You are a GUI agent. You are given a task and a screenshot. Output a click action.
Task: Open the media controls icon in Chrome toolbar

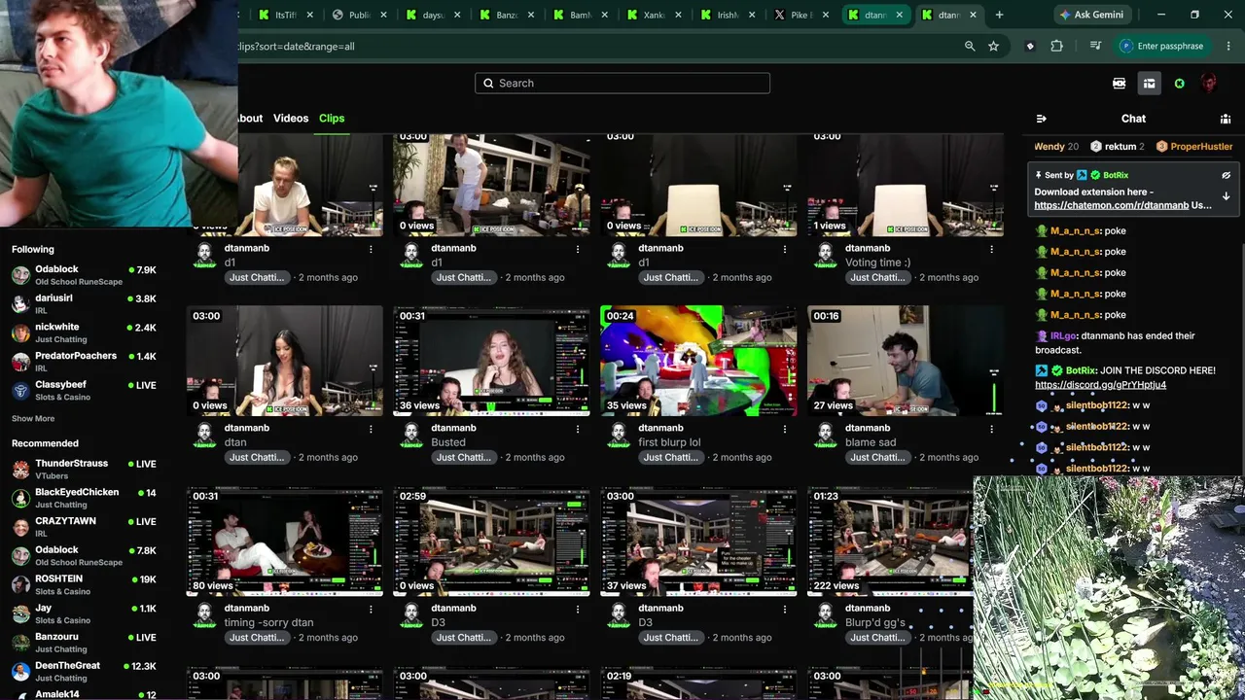(x=1095, y=46)
